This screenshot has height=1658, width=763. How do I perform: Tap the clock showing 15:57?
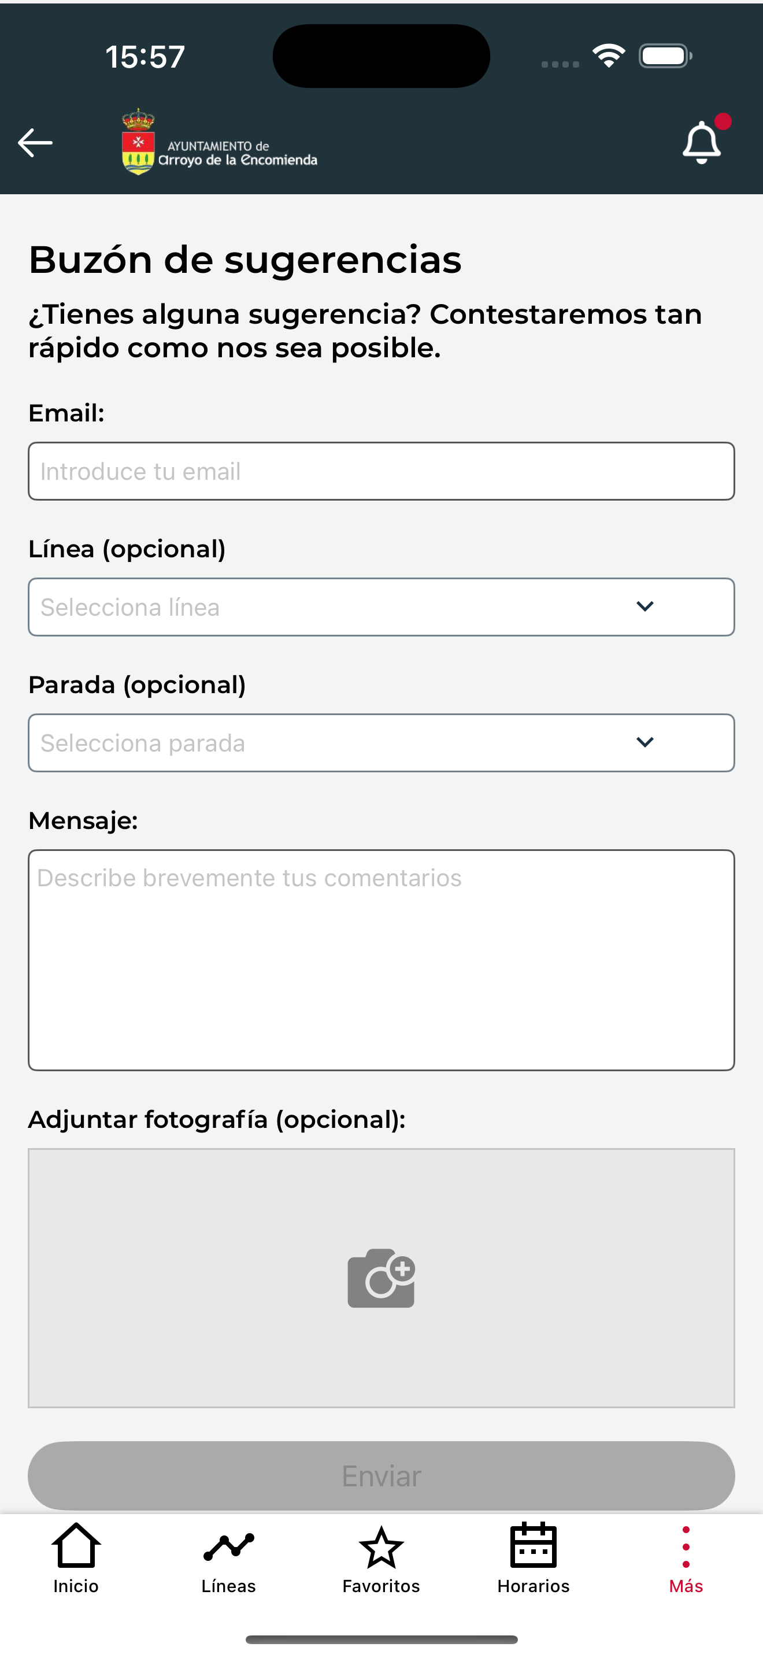click(x=146, y=57)
